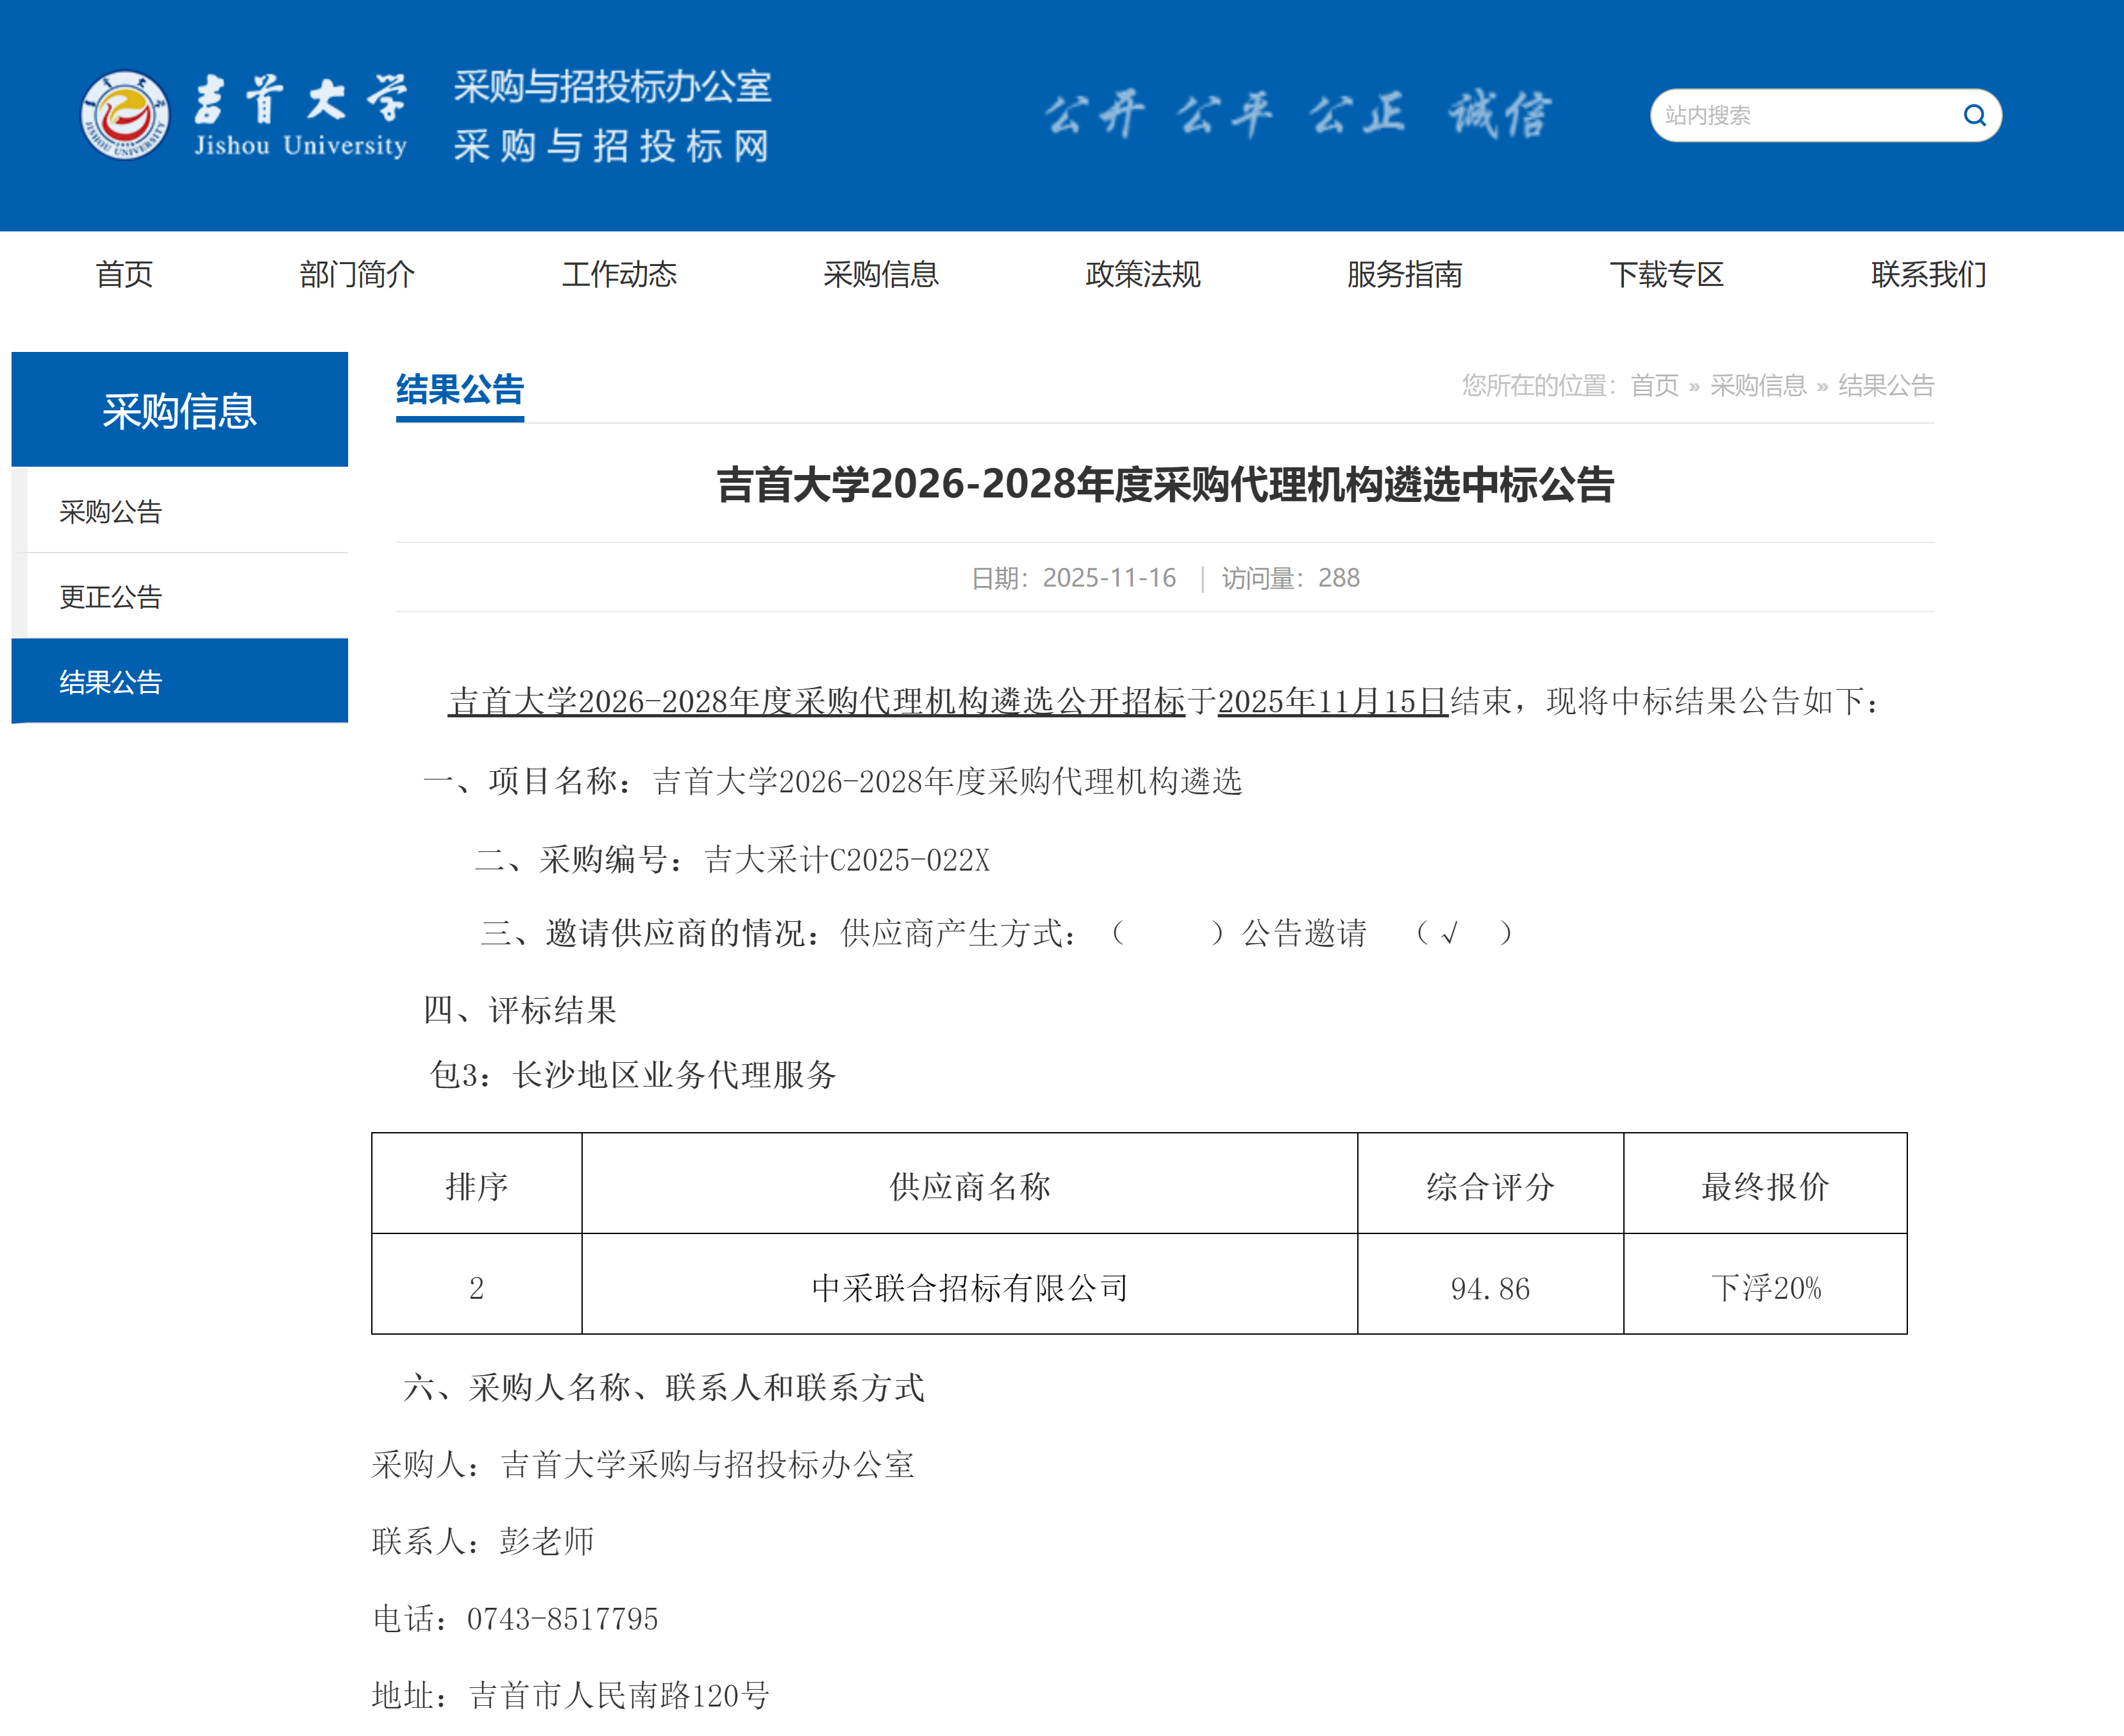Click the 采购与招投标办公室 site title
This screenshot has height=1736, width=2124.
tap(612, 87)
